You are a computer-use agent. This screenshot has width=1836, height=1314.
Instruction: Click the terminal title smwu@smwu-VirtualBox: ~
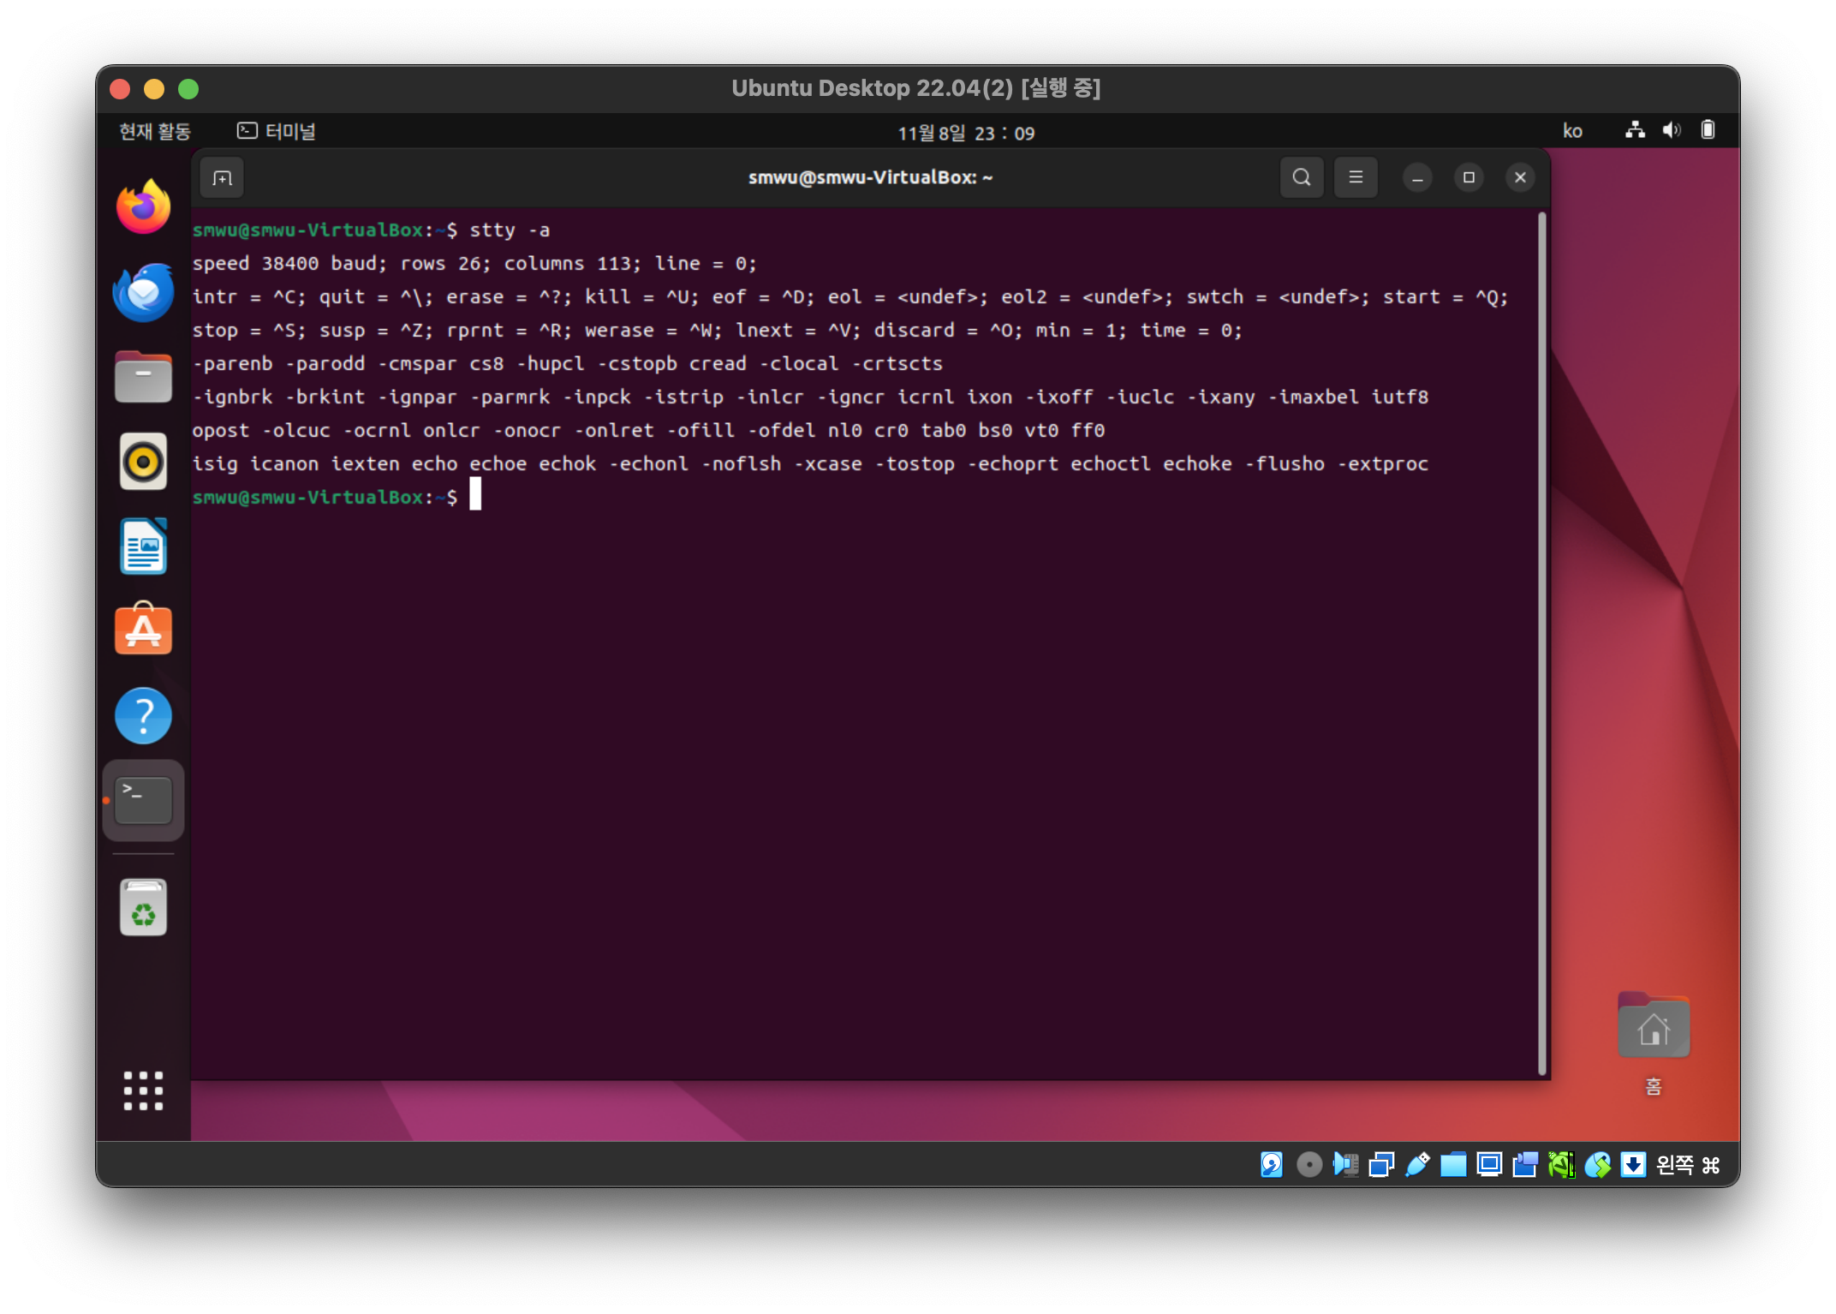[870, 177]
